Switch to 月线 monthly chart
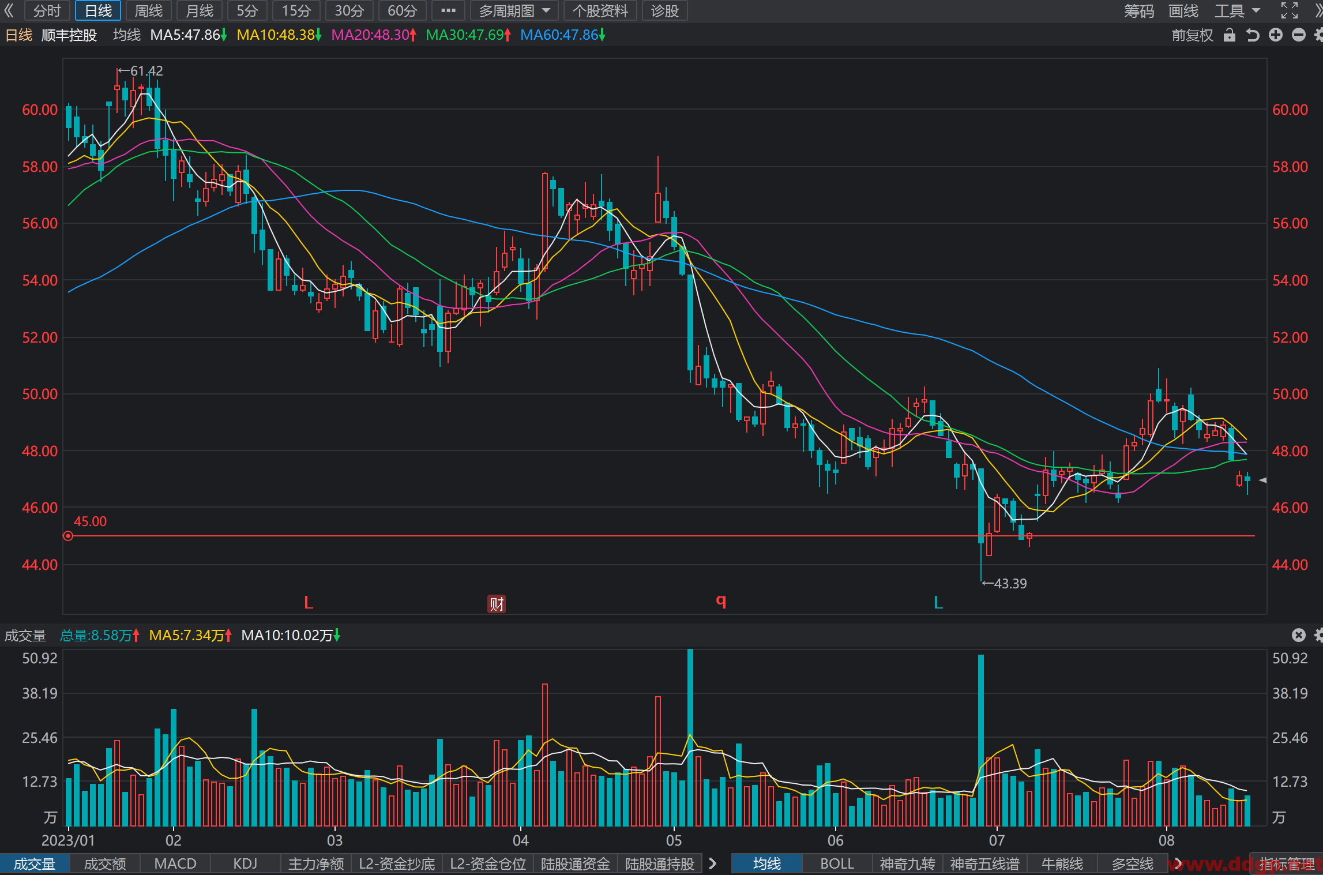Screen dimensions: 1323x875 (200, 11)
